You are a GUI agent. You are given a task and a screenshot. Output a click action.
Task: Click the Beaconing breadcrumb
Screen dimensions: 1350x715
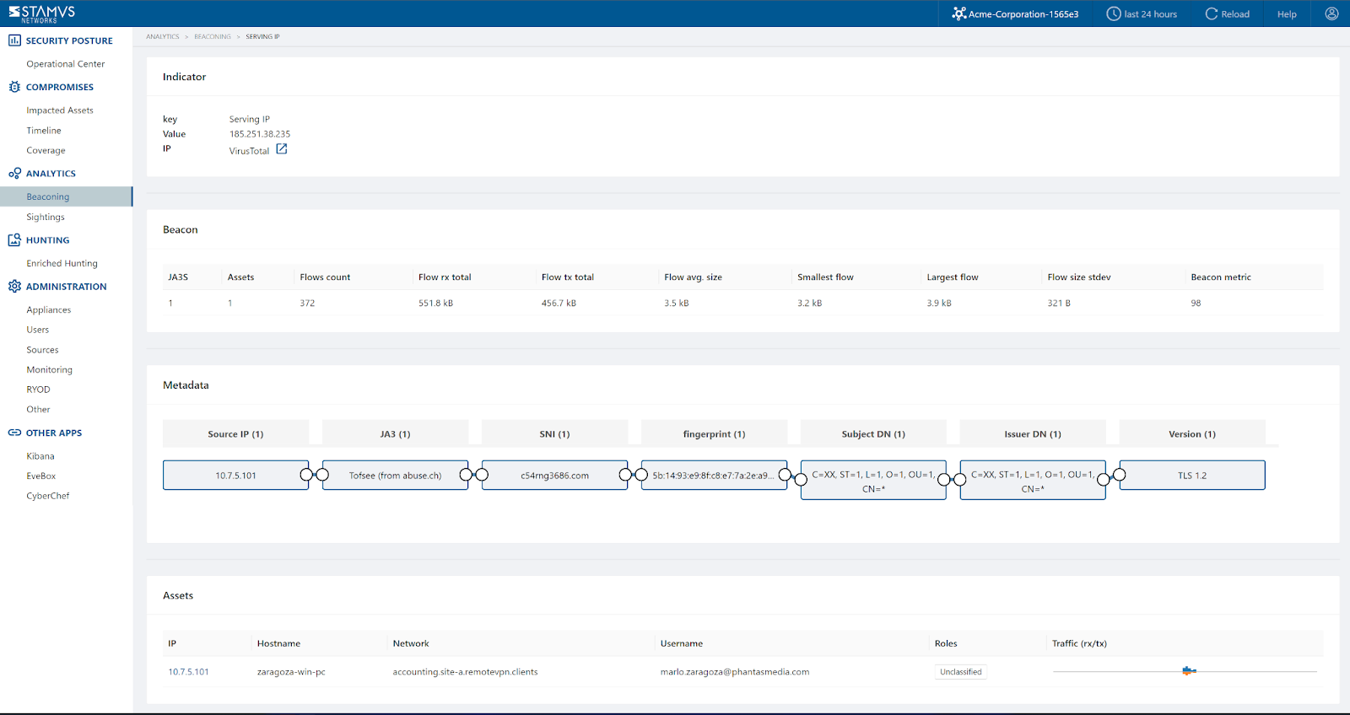click(213, 37)
